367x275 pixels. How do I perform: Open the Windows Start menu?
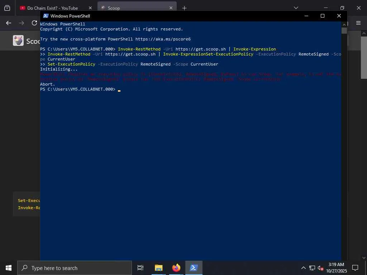click(x=9, y=268)
